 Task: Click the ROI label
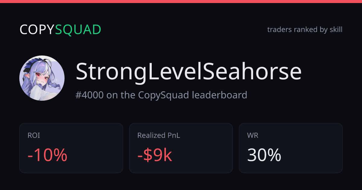(34, 136)
